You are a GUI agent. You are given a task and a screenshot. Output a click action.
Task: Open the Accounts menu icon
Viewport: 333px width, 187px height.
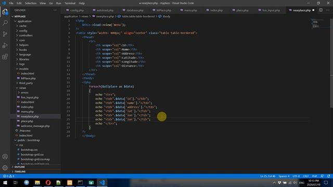(x=5, y=157)
